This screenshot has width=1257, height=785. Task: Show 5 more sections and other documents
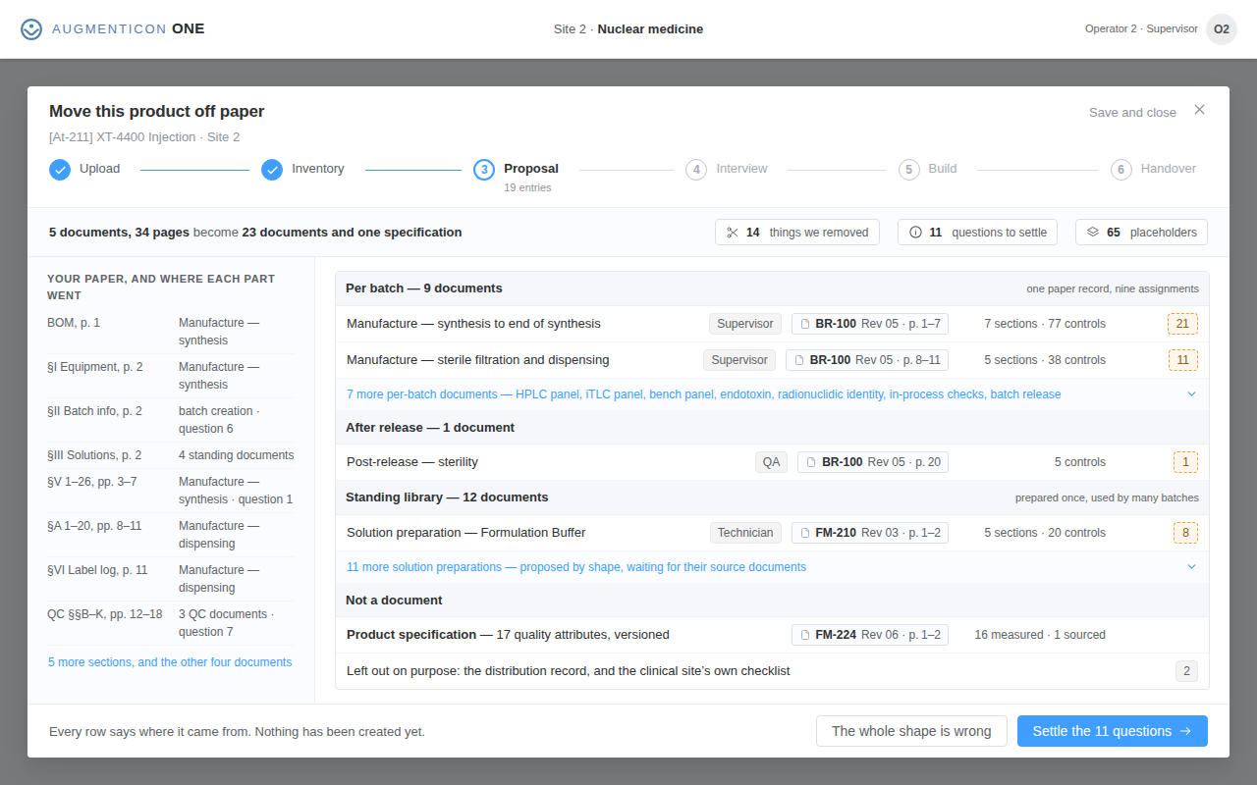click(170, 662)
